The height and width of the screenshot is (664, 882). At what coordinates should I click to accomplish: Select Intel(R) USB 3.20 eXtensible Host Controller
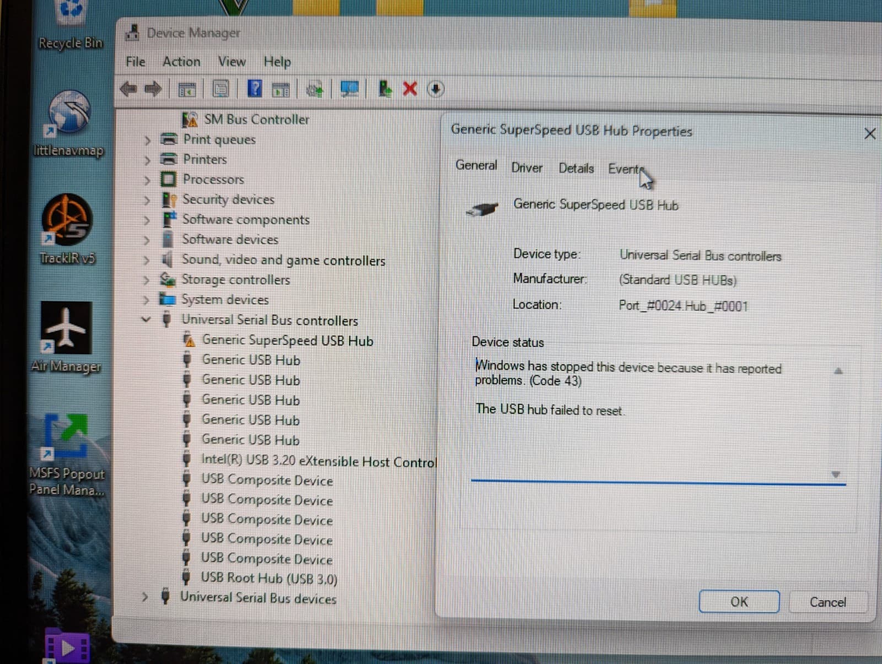(x=318, y=461)
